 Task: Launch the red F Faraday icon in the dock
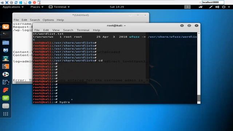point(6,90)
